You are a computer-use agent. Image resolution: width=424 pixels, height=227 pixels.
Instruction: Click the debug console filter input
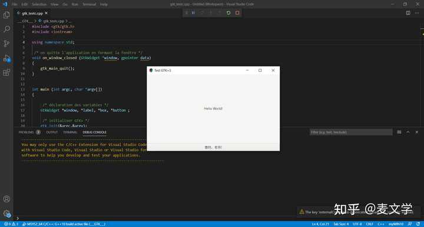pos(351,132)
